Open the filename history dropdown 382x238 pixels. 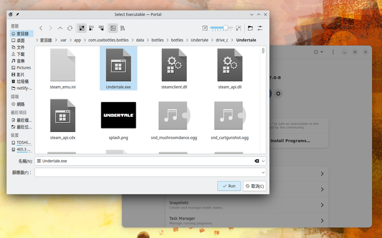click(x=263, y=161)
